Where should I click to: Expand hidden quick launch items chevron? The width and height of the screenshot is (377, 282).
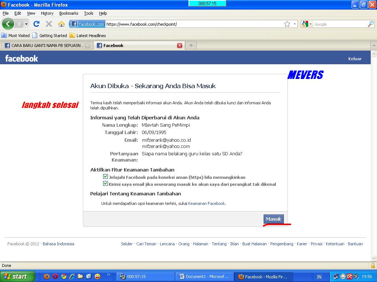[x=109, y=275]
